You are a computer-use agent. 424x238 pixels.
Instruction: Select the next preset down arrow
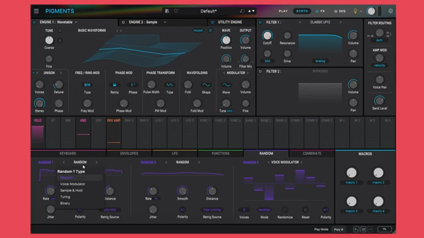[x=253, y=11]
